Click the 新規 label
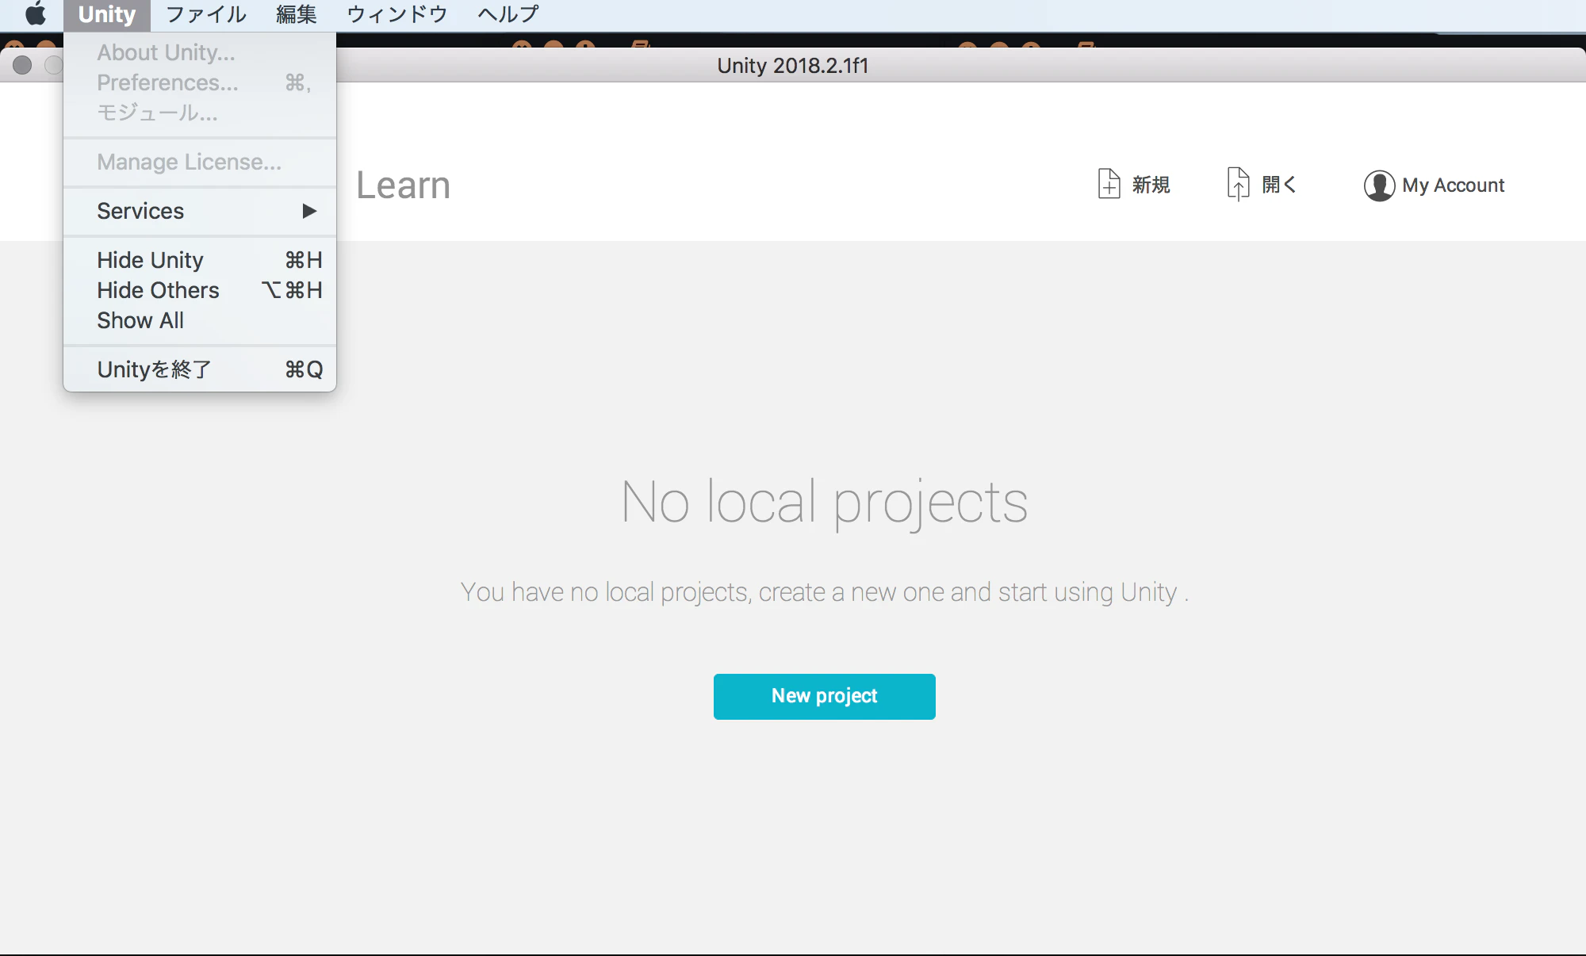1586x956 pixels. tap(1151, 185)
